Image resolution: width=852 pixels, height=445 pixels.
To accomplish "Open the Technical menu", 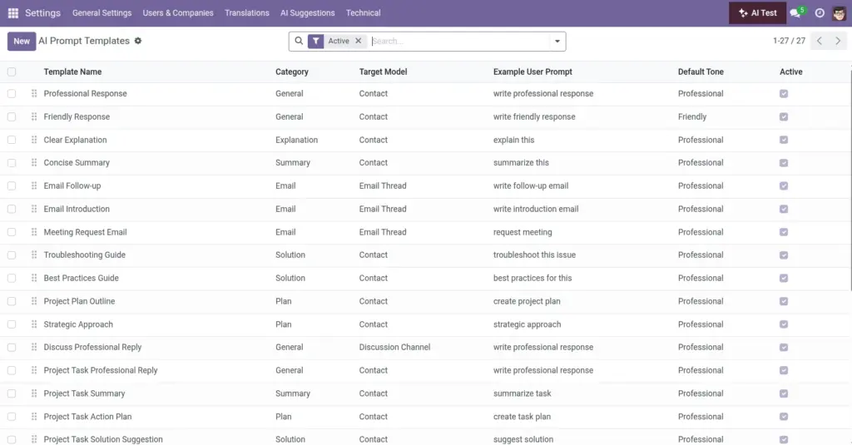I will [363, 13].
